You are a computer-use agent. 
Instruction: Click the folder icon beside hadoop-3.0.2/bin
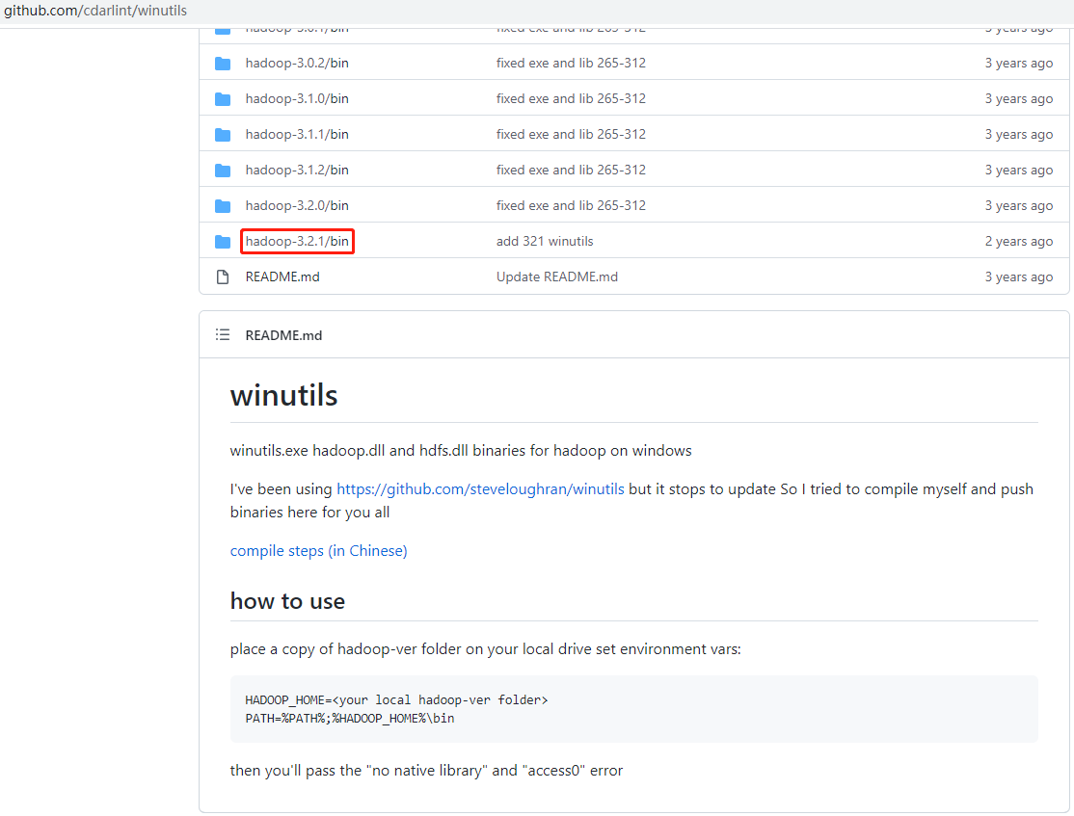pyautogui.click(x=223, y=64)
